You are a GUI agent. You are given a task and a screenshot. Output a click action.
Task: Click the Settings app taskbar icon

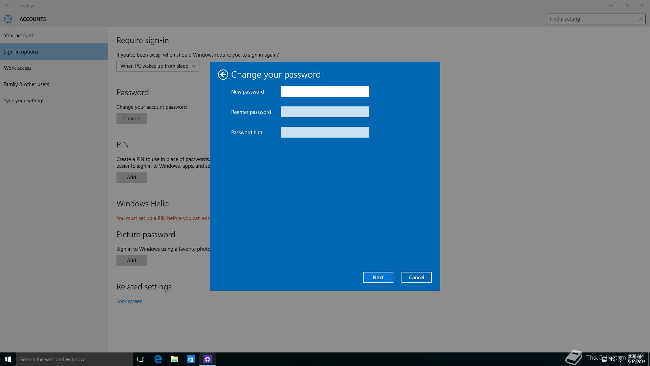208,359
